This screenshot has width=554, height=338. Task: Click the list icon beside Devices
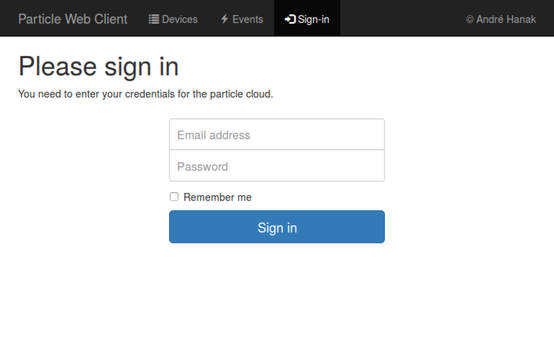(x=154, y=19)
